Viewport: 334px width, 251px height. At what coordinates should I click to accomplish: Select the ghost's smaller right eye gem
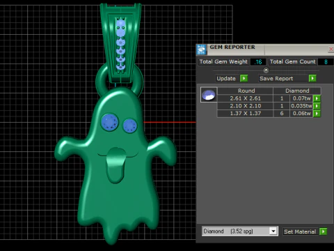tap(130, 125)
